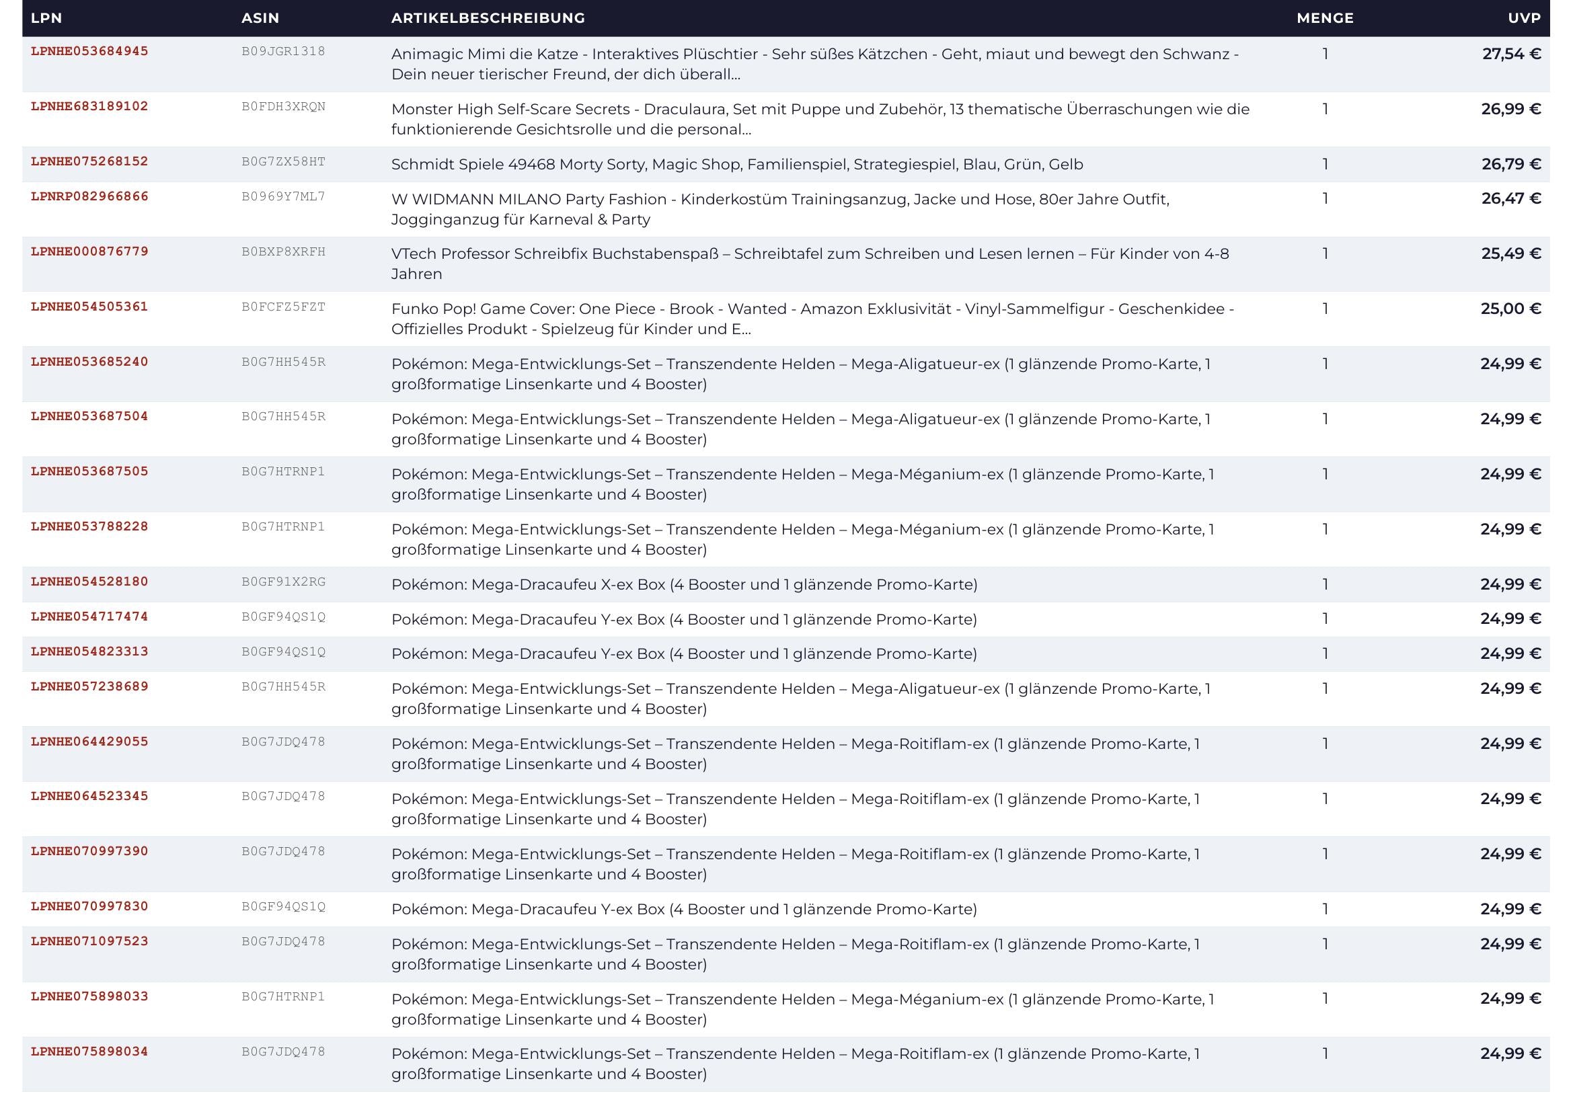This screenshot has height=1112, width=1573.
Task: Click the price 25,49 €
Action: point(1511,253)
